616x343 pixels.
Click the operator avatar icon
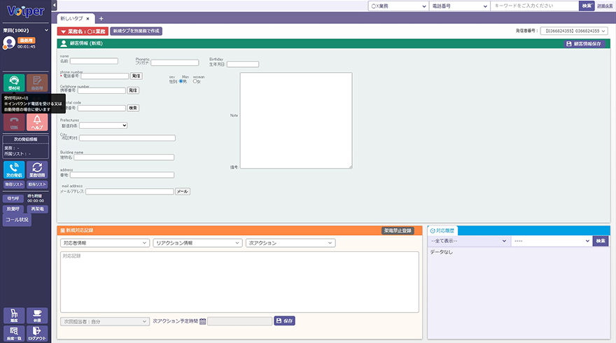(9, 43)
